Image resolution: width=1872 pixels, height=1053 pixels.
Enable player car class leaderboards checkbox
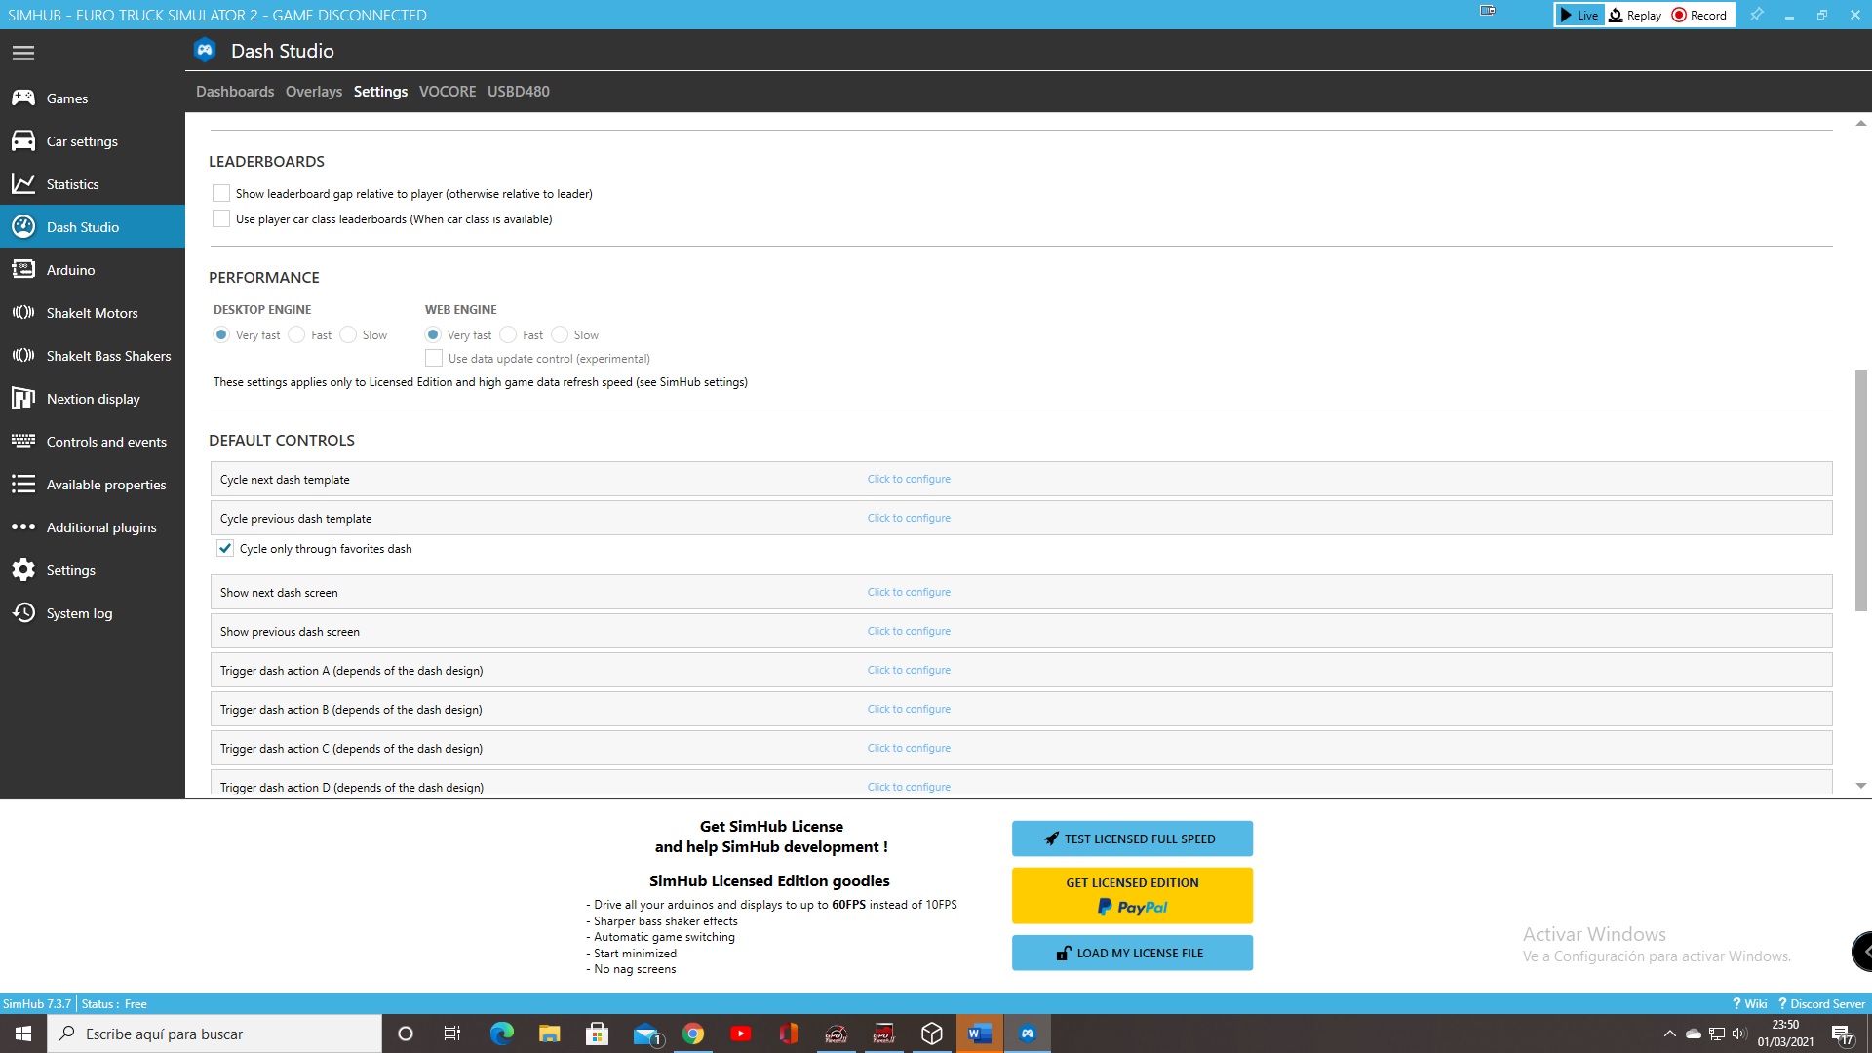(x=221, y=218)
